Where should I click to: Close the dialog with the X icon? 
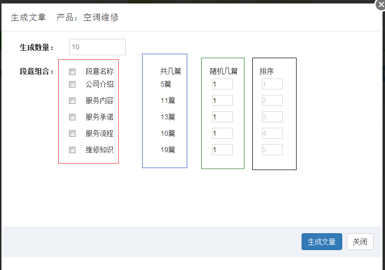(381, 4)
